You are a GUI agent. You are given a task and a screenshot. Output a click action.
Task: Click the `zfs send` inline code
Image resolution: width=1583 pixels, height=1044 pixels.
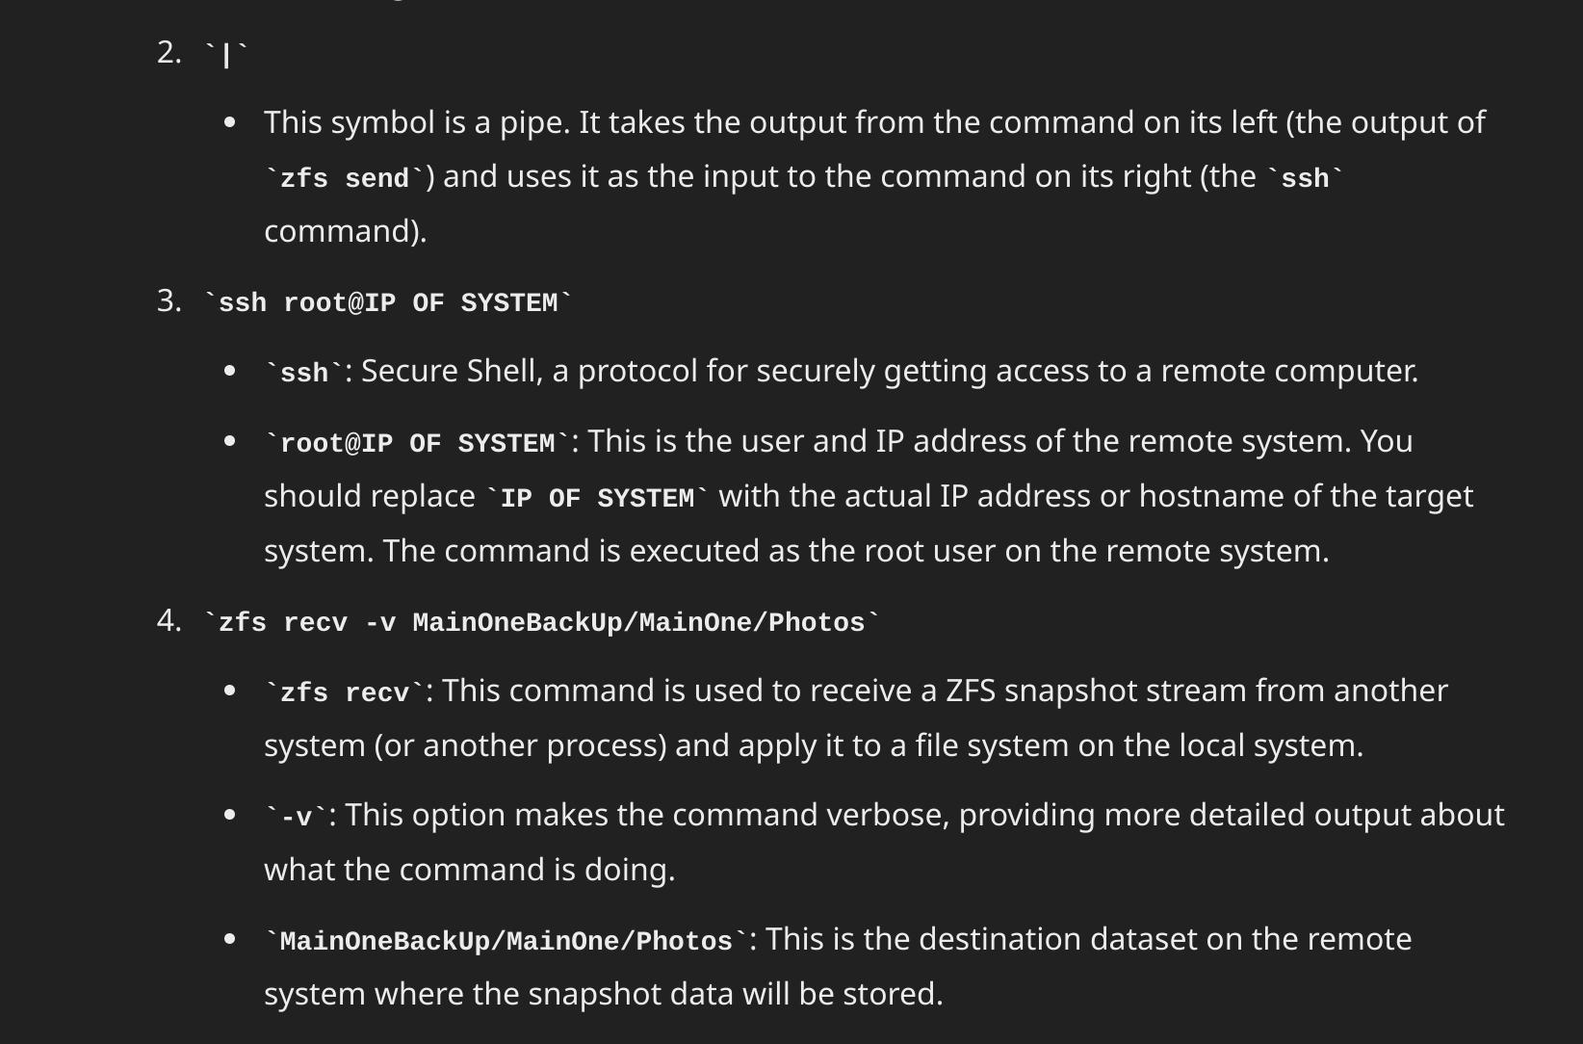(x=345, y=178)
